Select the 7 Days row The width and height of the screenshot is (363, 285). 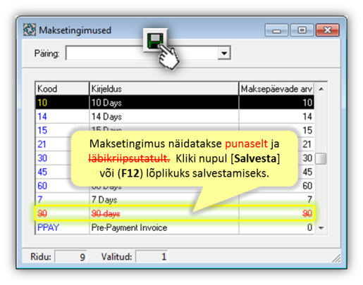pos(175,200)
